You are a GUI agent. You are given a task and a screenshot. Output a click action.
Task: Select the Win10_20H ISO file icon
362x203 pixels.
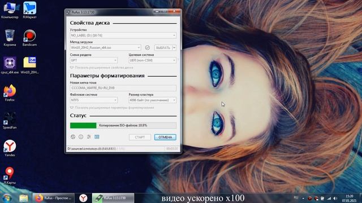[29, 65]
